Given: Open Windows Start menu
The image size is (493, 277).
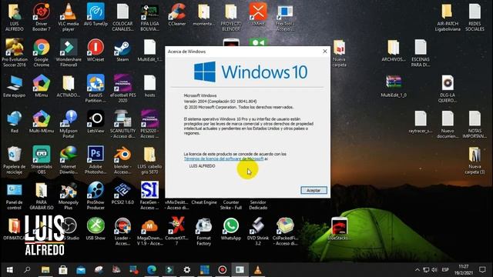Looking at the screenshot, I should point(10,270).
